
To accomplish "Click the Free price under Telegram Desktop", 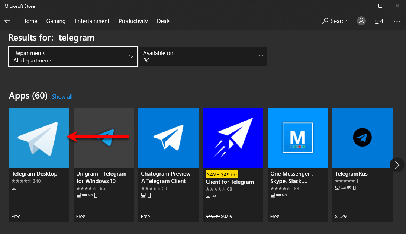I will pos(16,217).
